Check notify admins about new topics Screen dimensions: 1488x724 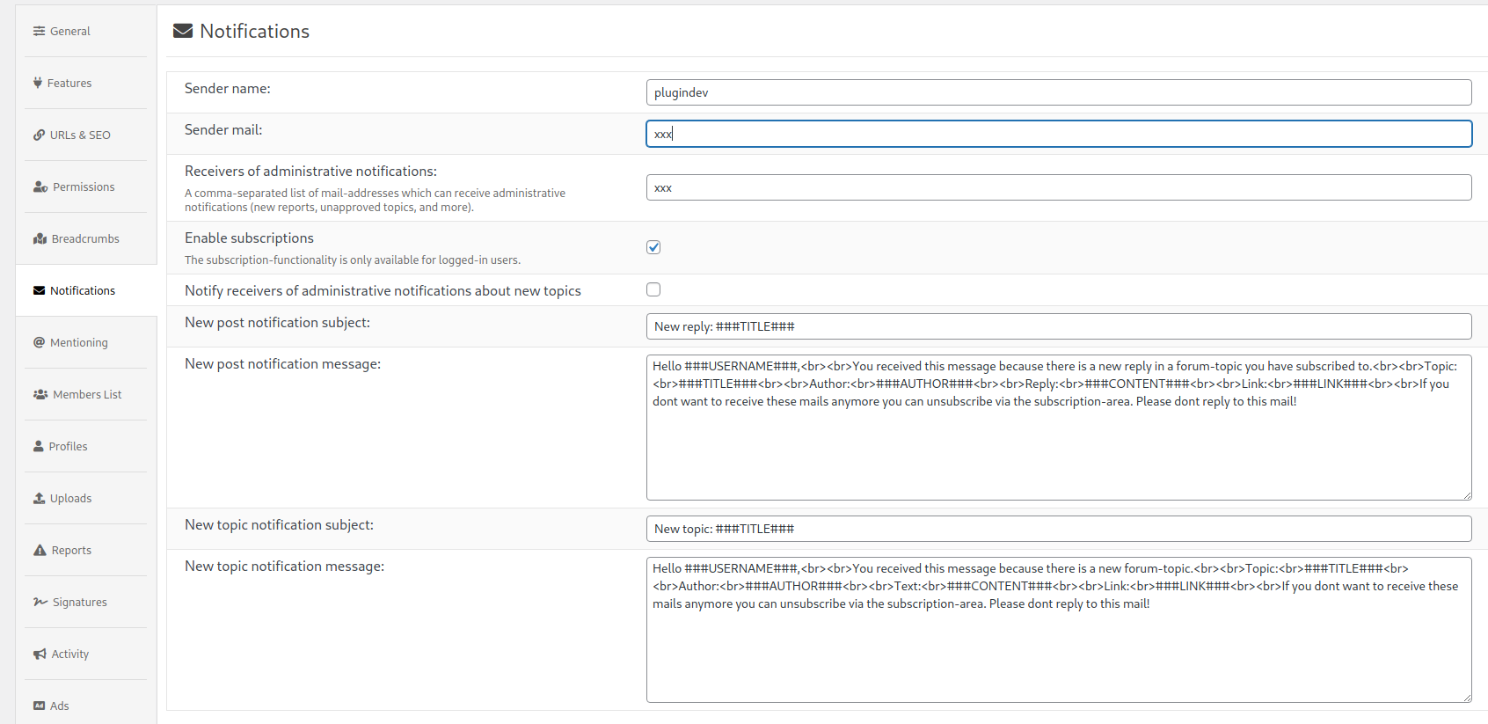tap(653, 289)
